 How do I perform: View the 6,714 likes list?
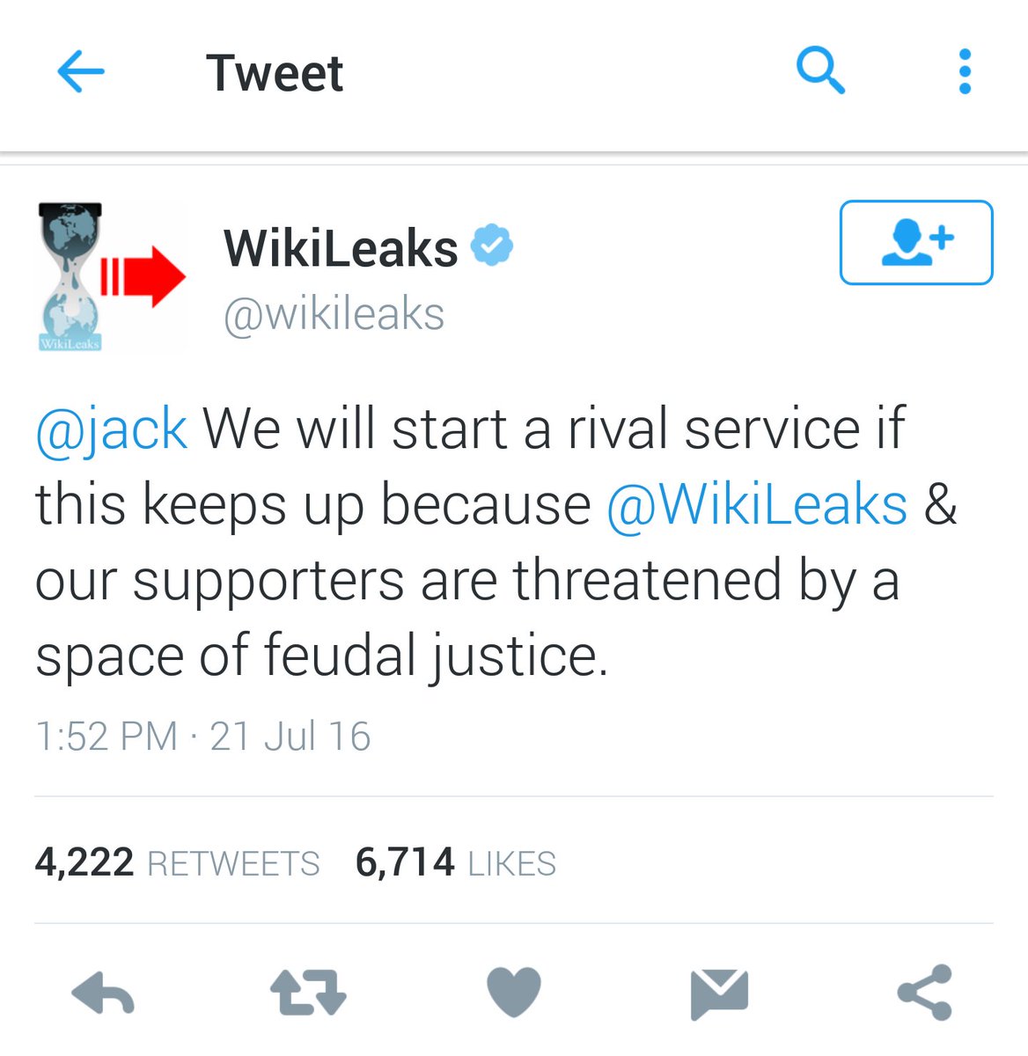455,862
